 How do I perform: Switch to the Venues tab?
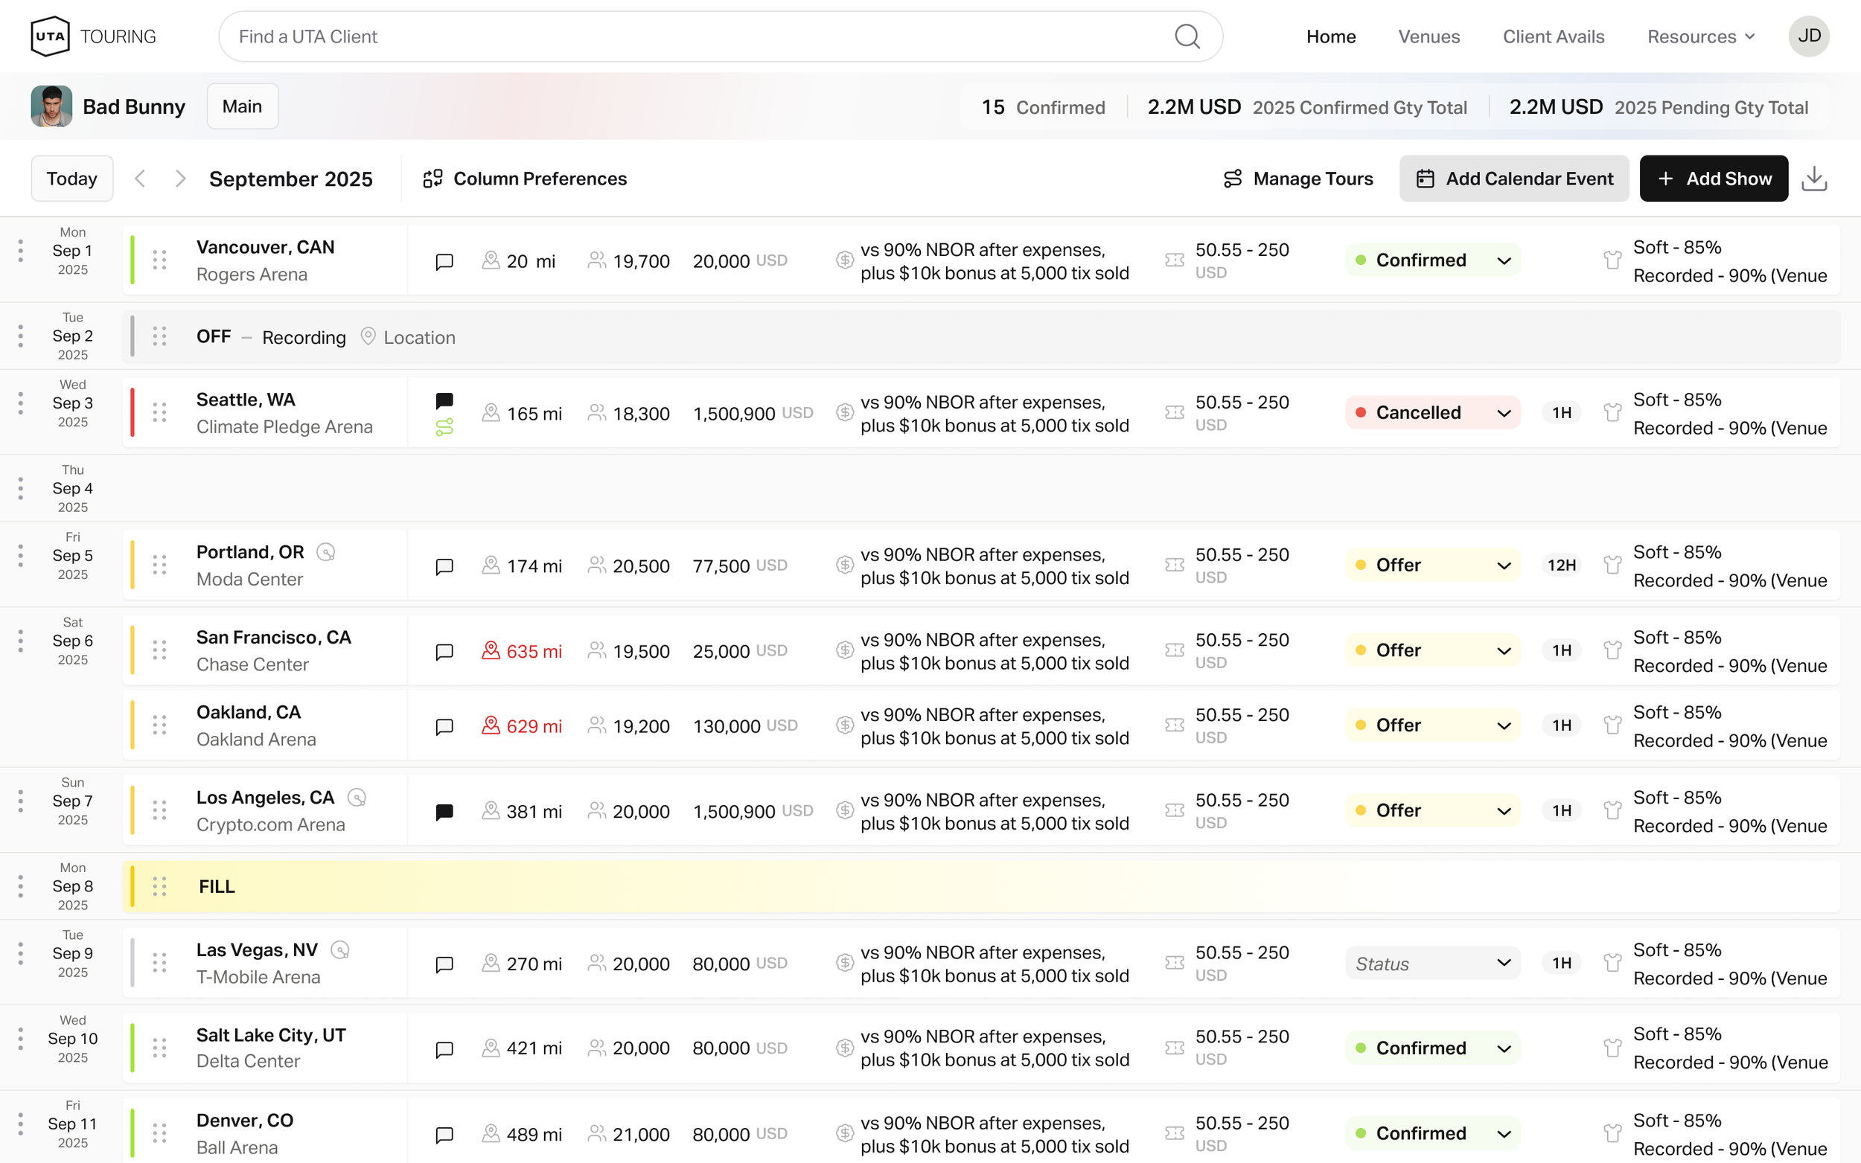tap(1429, 36)
